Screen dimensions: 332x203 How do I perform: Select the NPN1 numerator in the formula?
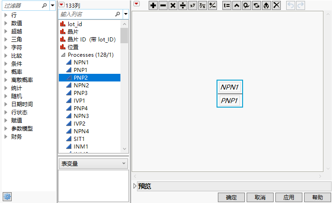coord(230,87)
